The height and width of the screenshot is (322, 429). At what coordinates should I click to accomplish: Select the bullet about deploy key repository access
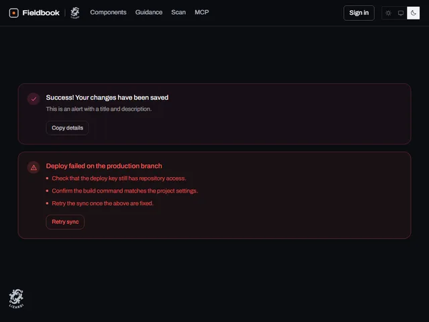click(x=119, y=178)
